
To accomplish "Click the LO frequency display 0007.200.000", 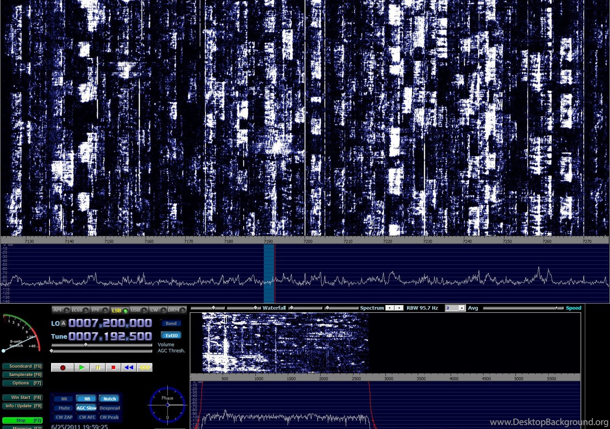I will (110, 323).
